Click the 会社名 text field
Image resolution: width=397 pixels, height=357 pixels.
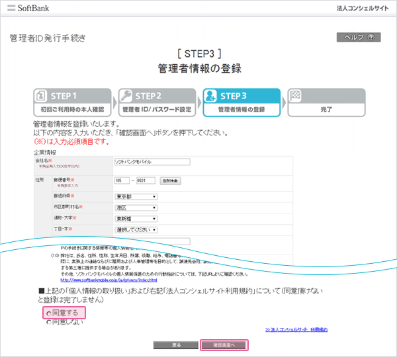pyautogui.click(x=152, y=161)
